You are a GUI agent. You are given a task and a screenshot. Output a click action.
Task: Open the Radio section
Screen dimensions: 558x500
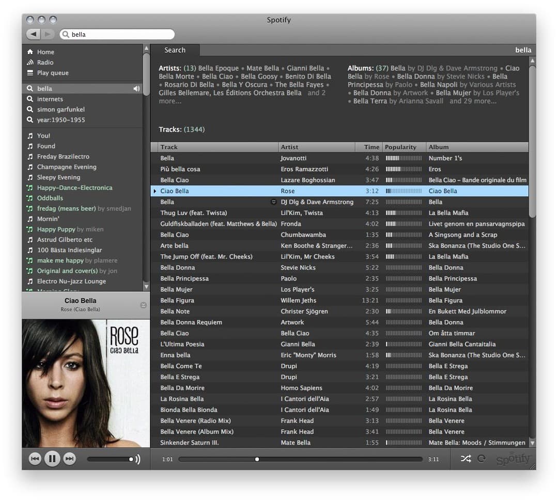coord(44,62)
